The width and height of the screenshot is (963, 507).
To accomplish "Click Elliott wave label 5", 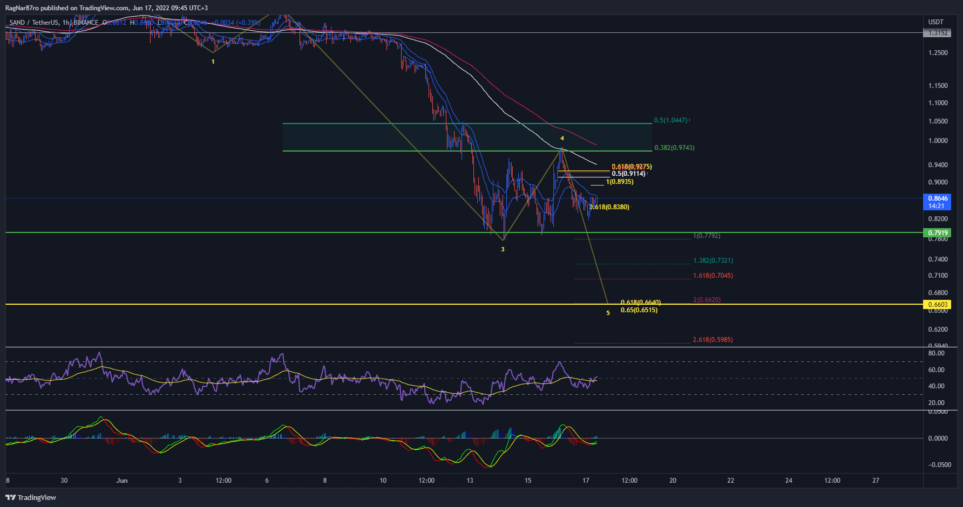I will (x=608, y=313).
